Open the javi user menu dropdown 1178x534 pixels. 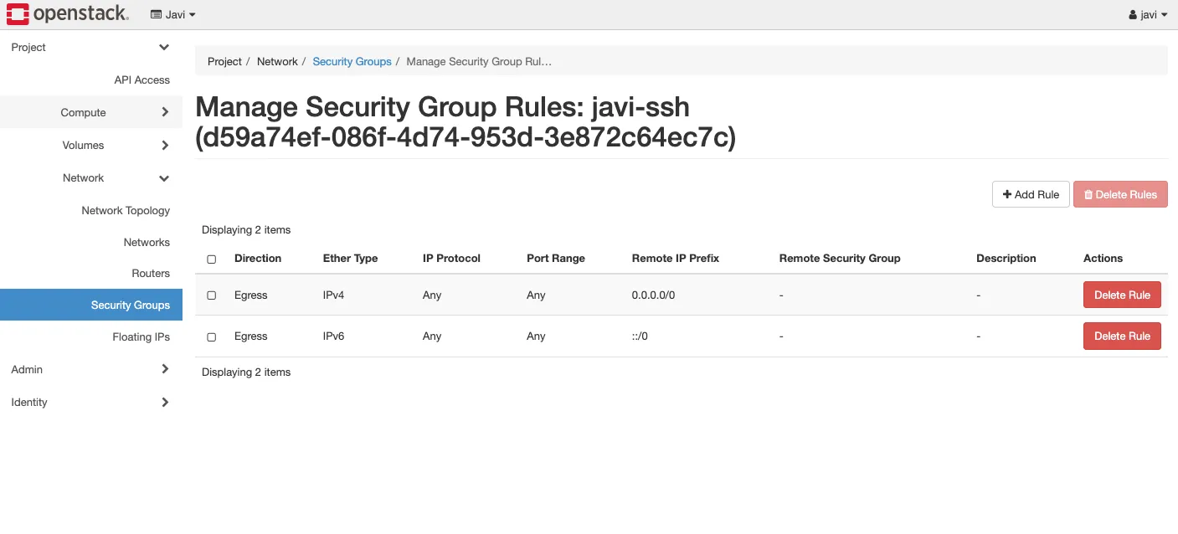[1147, 14]
